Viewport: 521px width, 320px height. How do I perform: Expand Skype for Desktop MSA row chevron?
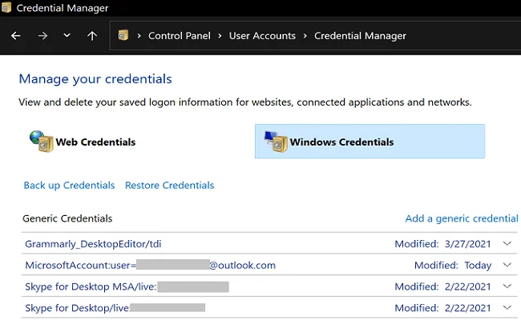tap(507, 286)
